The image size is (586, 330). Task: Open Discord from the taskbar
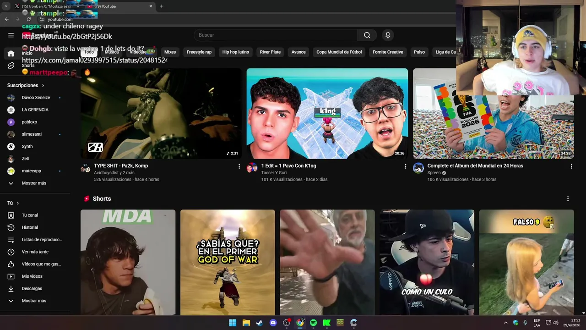[273, 323]
